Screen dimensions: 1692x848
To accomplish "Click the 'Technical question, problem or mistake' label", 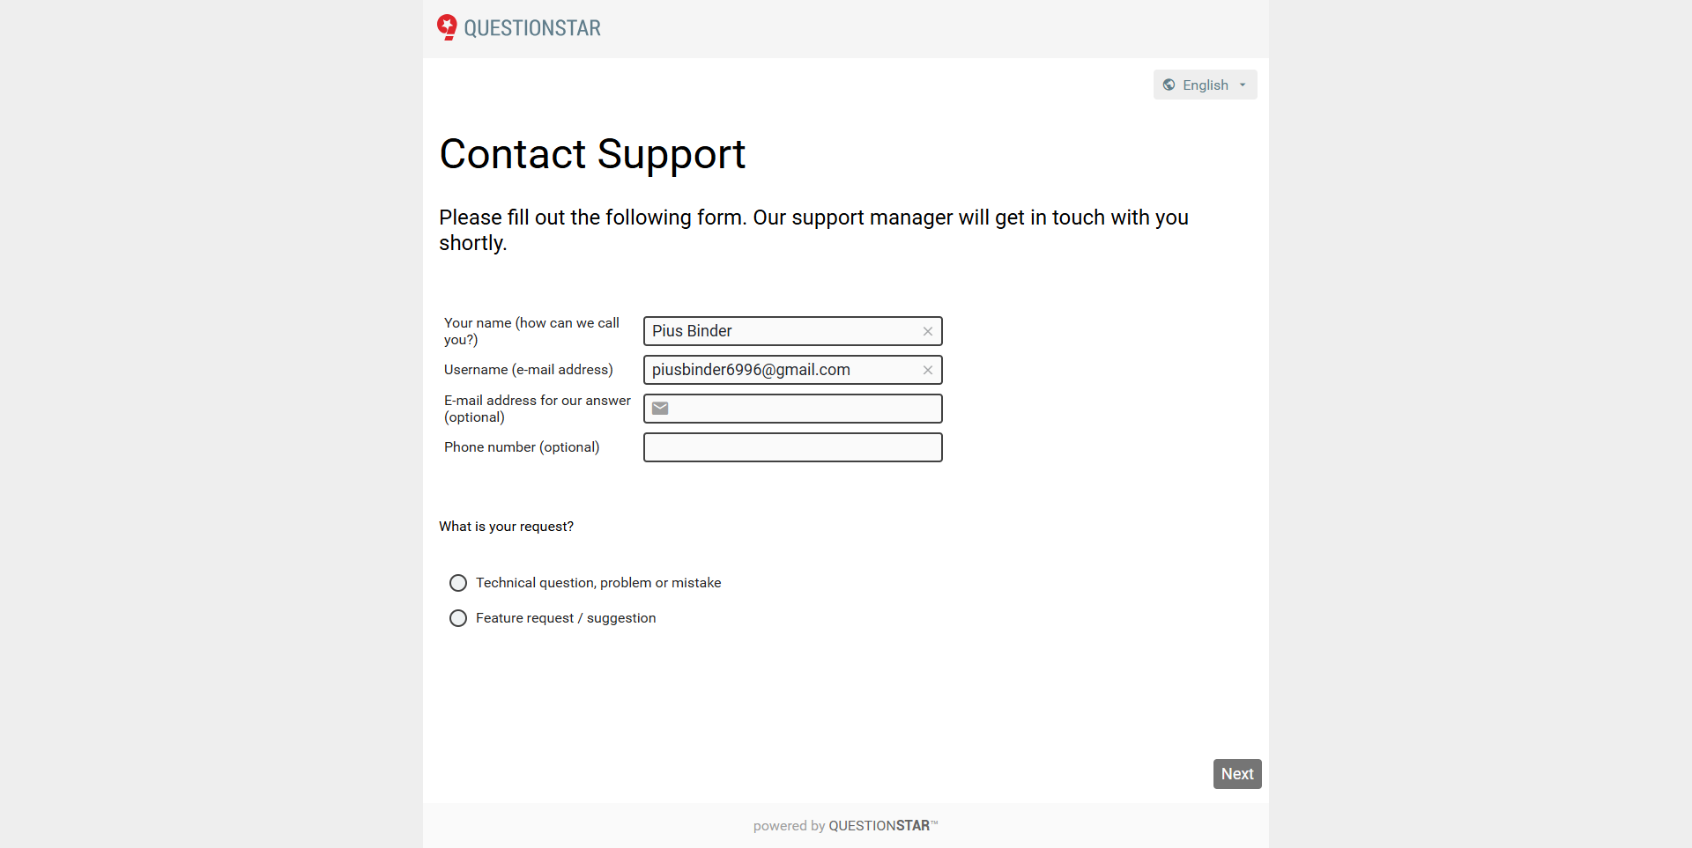I will tap(598, 583).
